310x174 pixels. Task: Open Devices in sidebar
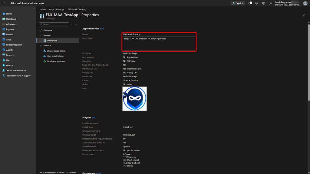(10, 34)
